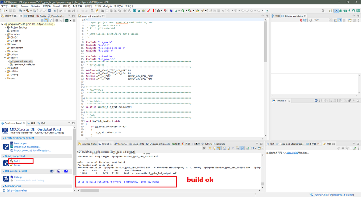This screenshot has width=361, height=197.
Task: Click the down arrow in console toolbar
Action: point(210,148)
